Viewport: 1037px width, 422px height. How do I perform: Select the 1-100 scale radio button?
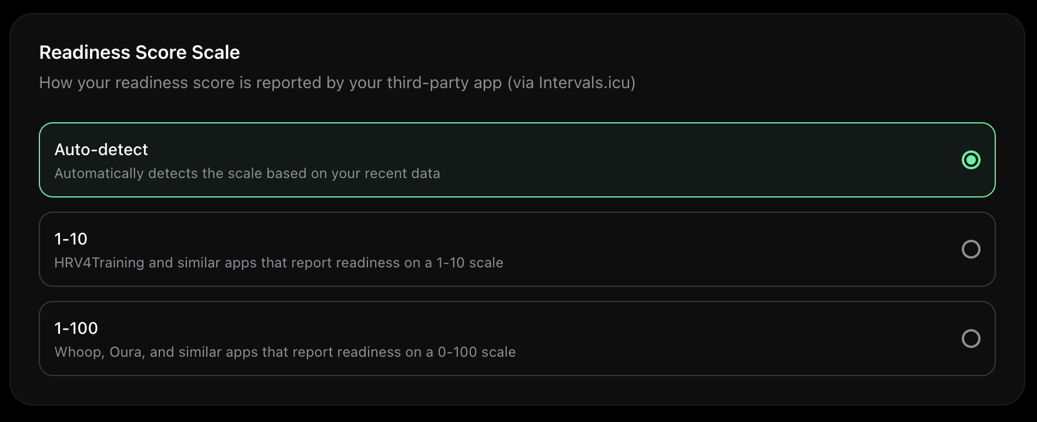(971, 339)
